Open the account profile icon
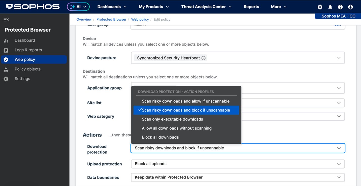361x186 pixels. 350,7
